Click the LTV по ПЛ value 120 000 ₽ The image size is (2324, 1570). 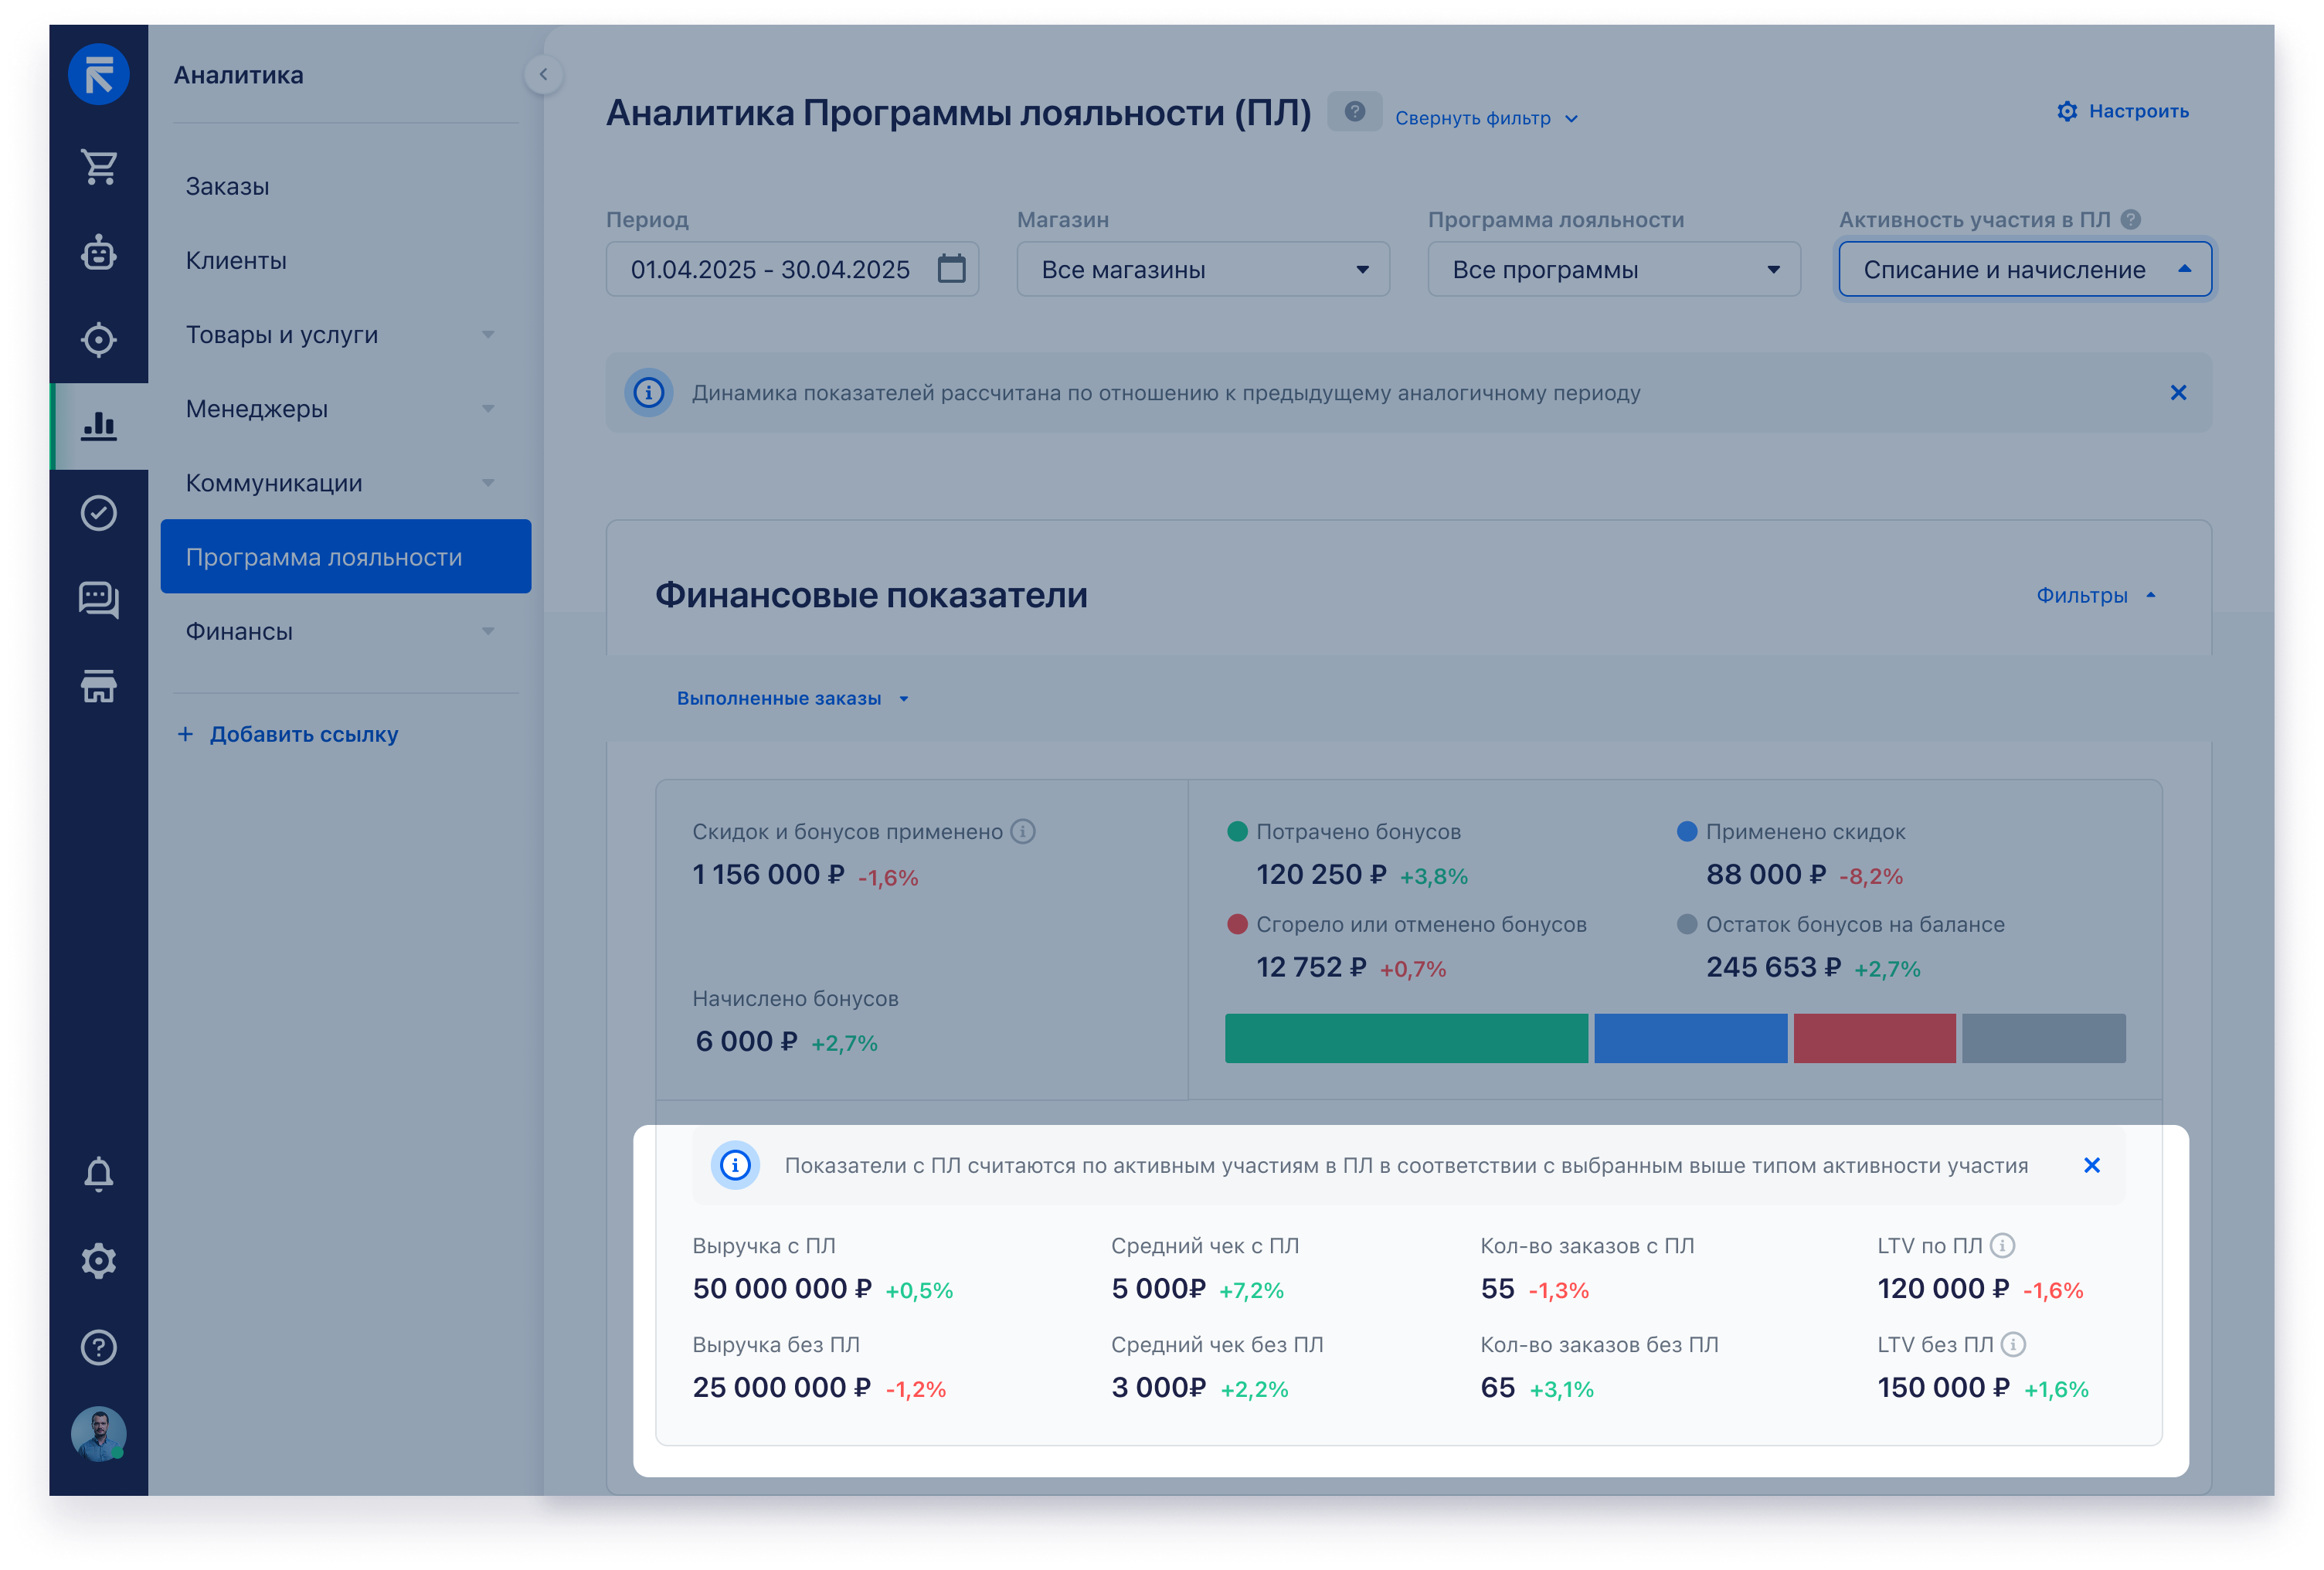(1942, 1288)
